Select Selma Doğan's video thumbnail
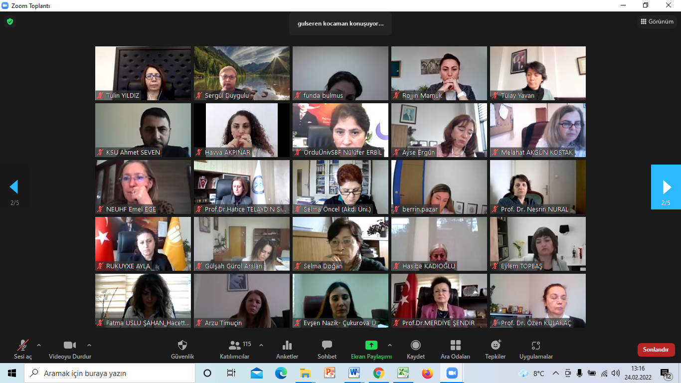681x383 pixels. [340, 244]
